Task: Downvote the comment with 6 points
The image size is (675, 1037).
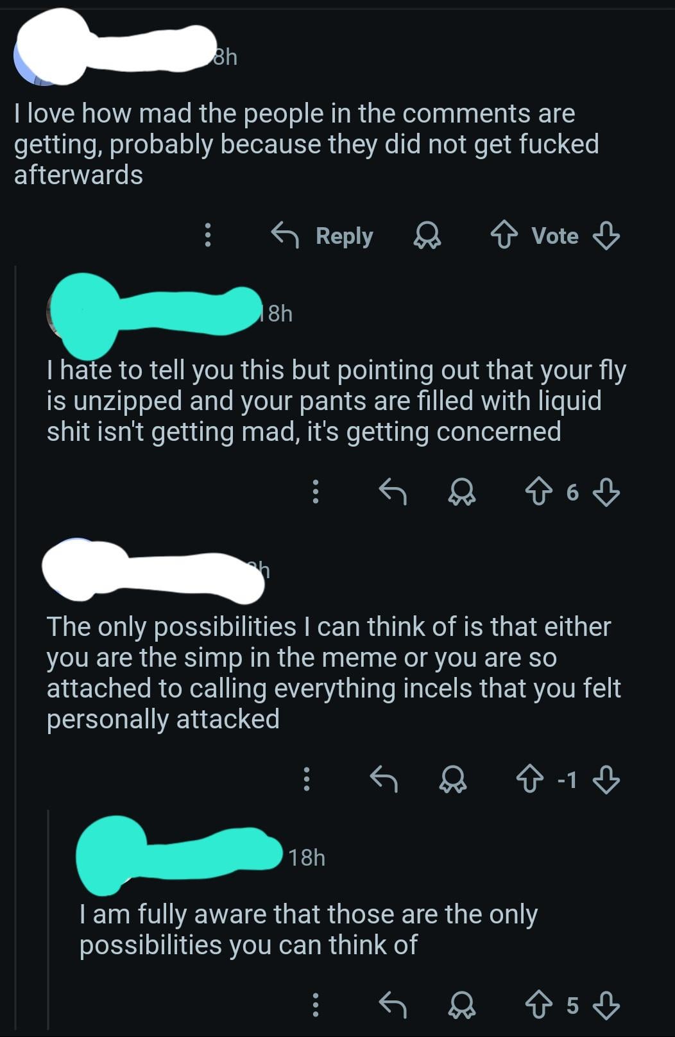Action: [606, 492]
